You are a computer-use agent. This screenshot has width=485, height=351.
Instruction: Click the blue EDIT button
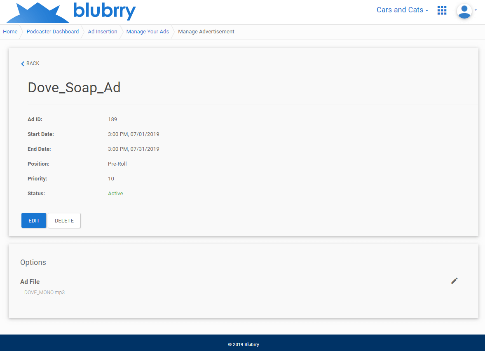(34, 220)
